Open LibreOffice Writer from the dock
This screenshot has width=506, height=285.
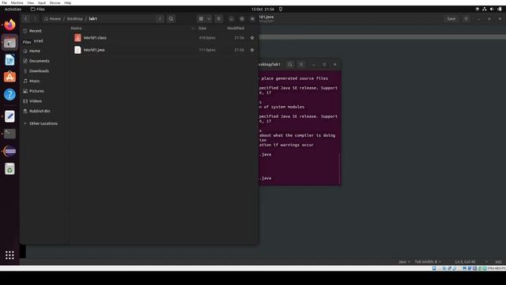coord(9,60)
